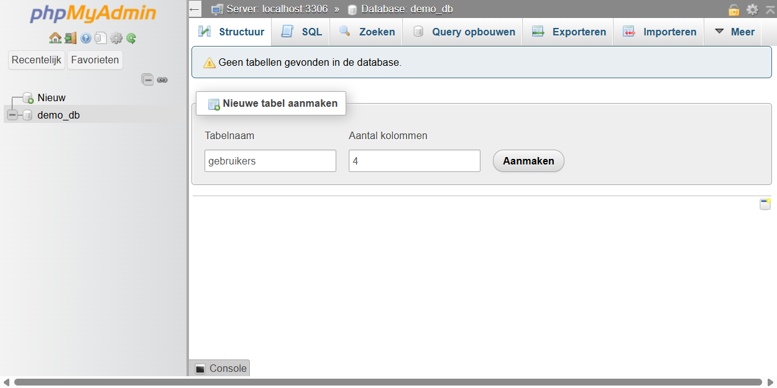Image resolution: width=777 pixels, height=388 pixels.
Task: Reload navigation panel with green refresh icon
Action: coord(131,38)
